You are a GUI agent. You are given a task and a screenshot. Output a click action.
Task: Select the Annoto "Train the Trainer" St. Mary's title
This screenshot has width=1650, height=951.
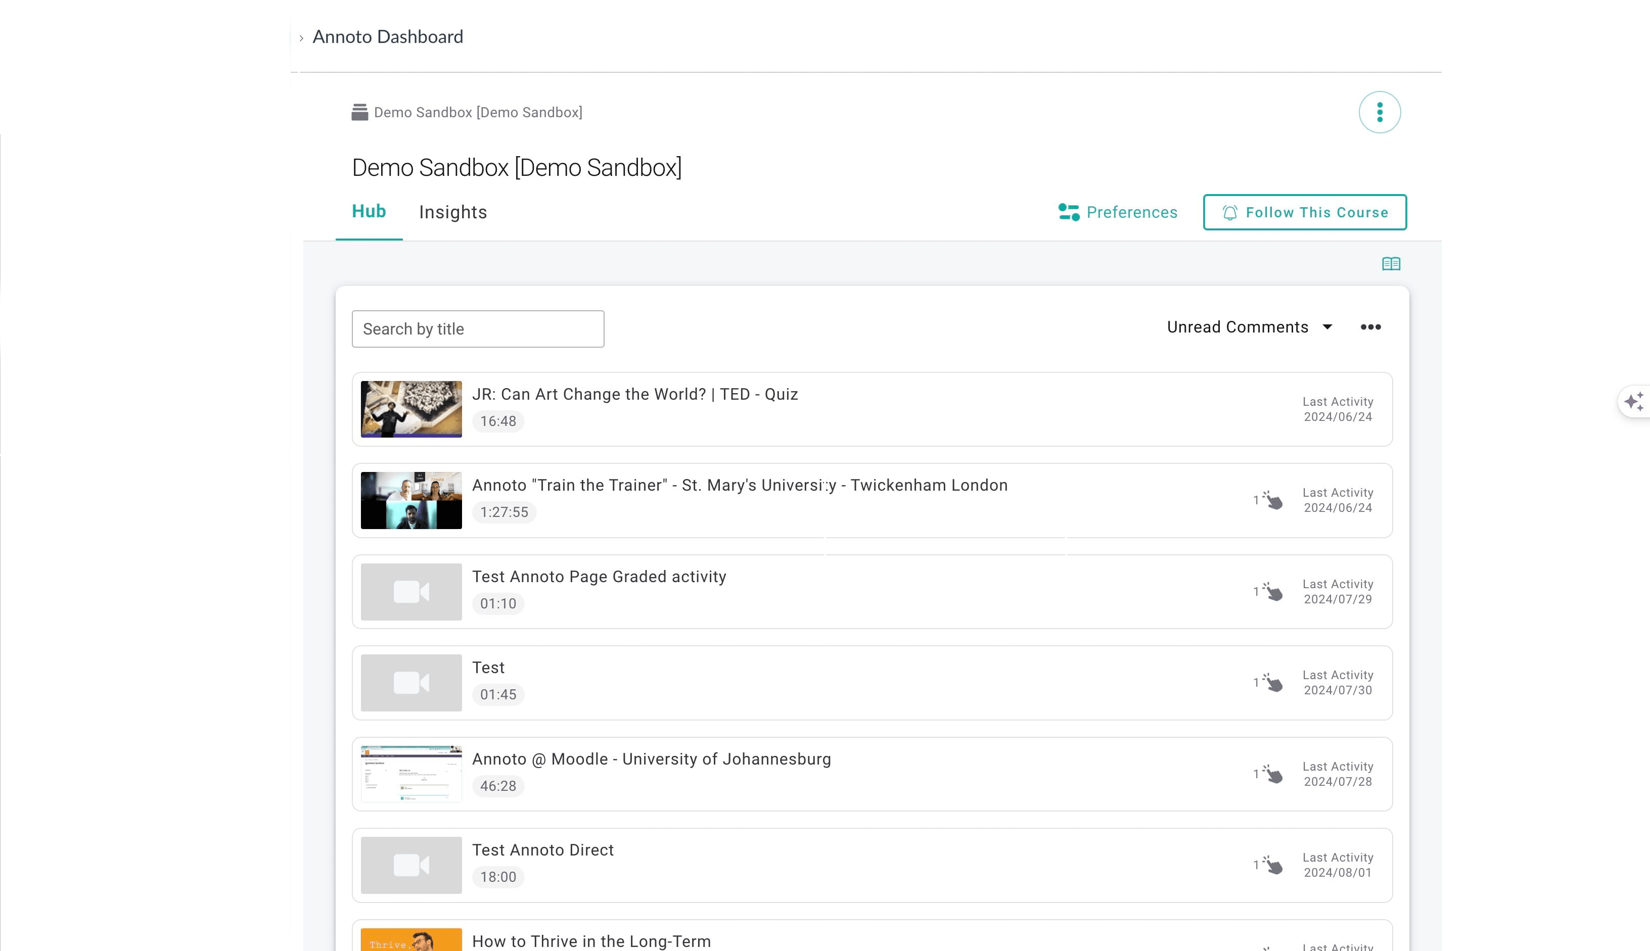tap(740, 485)
